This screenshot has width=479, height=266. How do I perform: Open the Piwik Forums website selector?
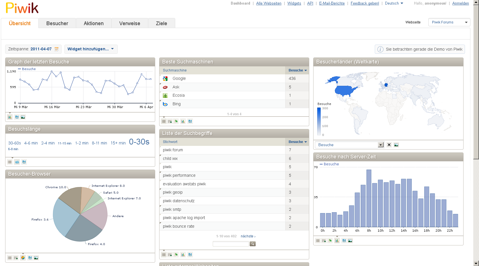[x=449, y=22]
